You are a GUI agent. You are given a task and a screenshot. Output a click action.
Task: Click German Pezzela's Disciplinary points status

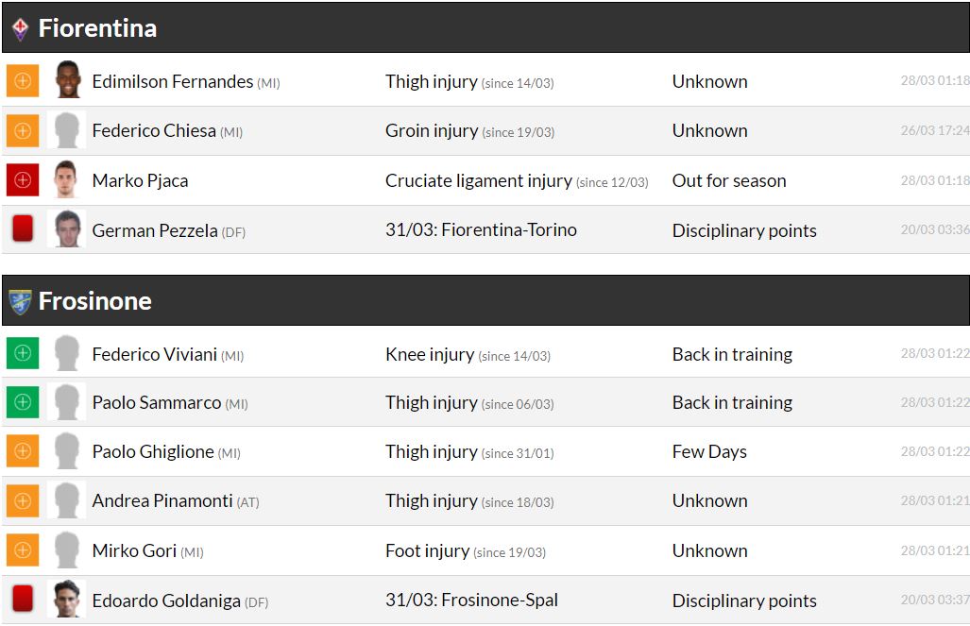[x=744, y=230]
